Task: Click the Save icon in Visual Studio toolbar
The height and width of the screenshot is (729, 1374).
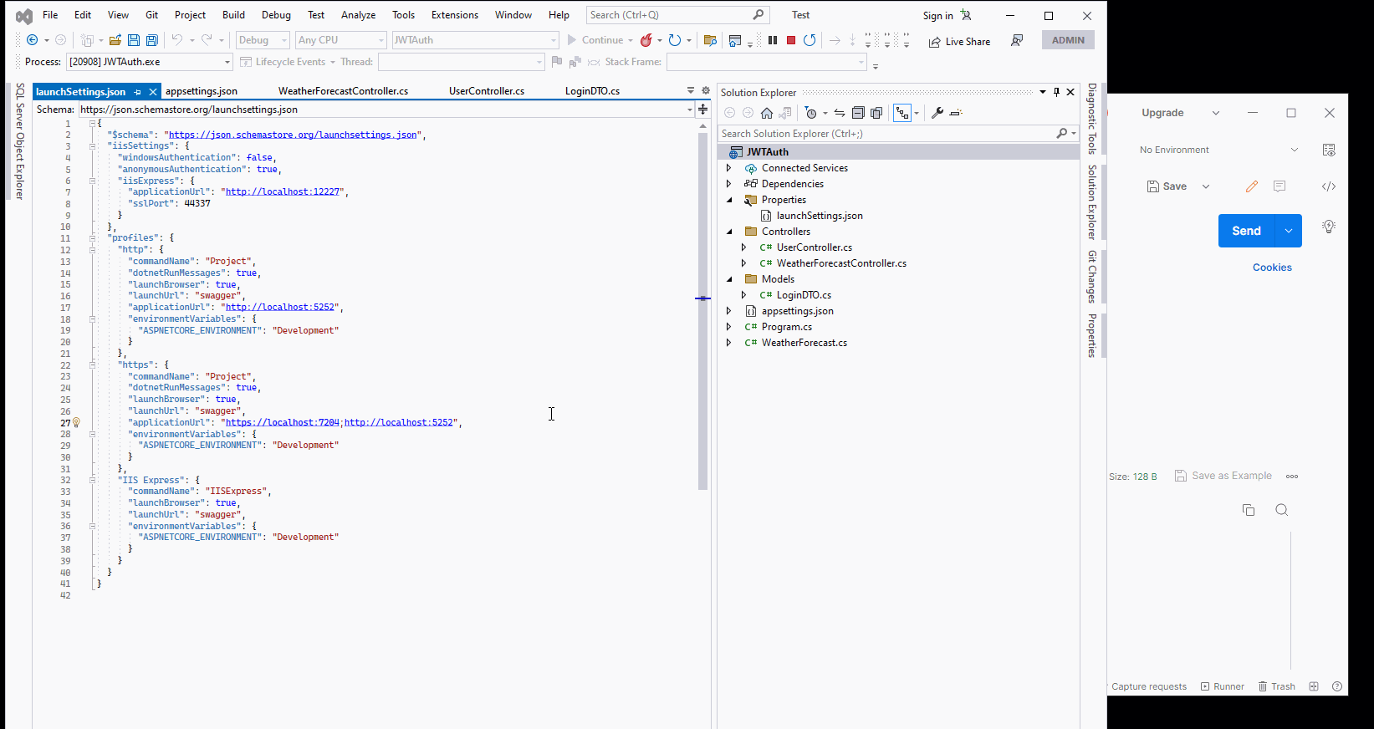Action: click(x=134, y=40)
